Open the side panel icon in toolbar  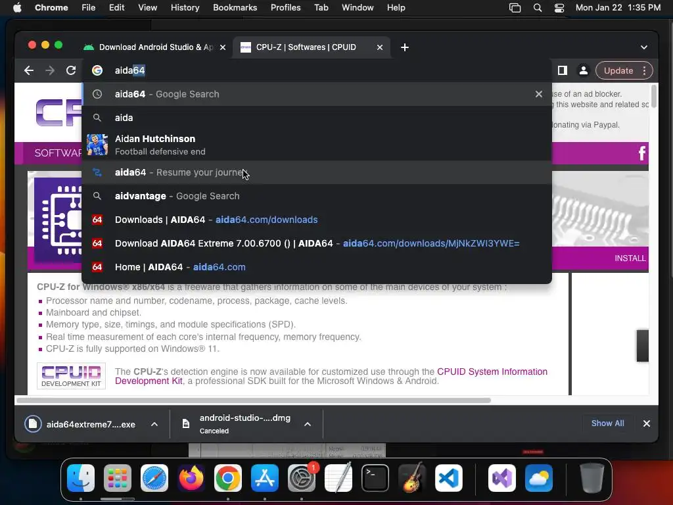click(563, 70)
